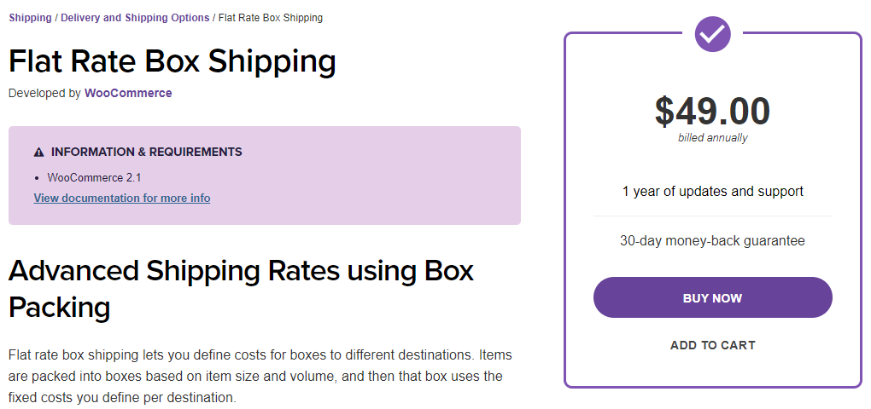
Task: Click the $49.00 price text
Action: [x=713, y=111]
